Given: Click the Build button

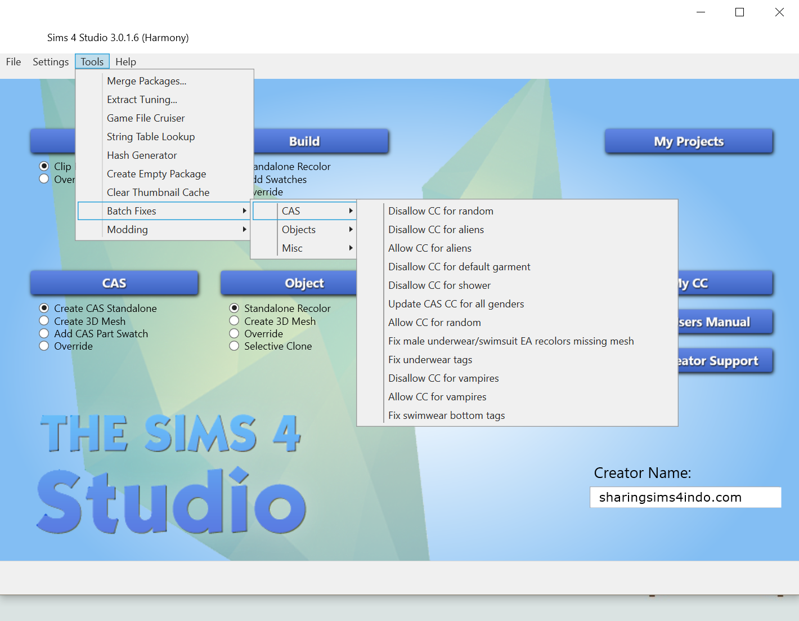Looking at the screenshot, I should 321,141.
